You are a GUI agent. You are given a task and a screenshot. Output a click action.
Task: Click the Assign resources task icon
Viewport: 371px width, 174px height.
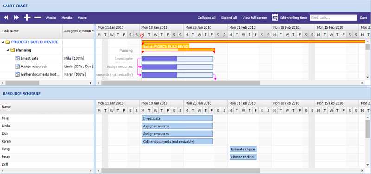(18, 66)
